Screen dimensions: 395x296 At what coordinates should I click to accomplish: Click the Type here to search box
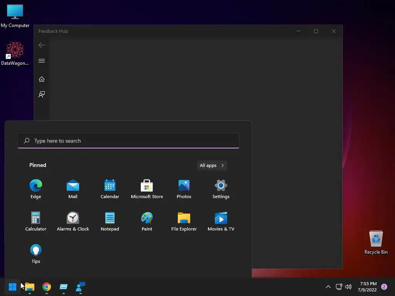[x=128, y=141]
